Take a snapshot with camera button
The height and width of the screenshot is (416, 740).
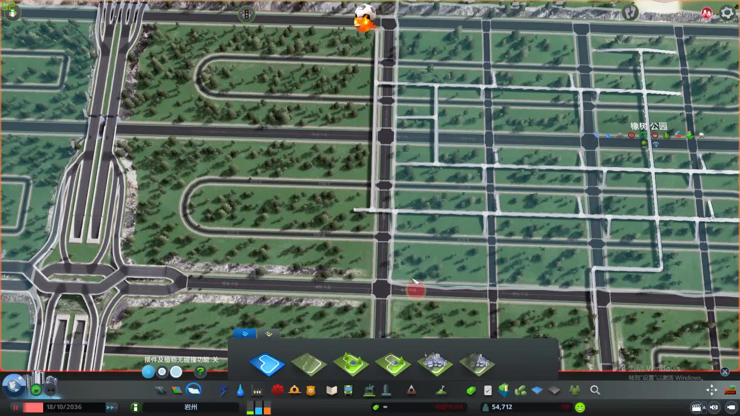click(x=714, y=407)
